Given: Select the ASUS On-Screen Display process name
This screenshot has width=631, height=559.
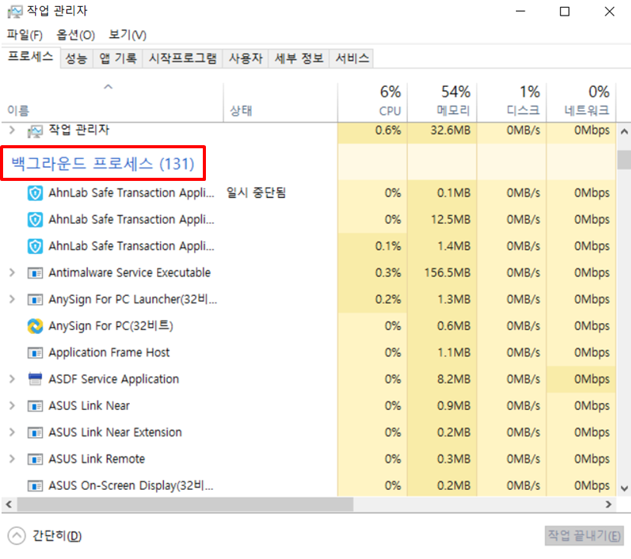Looking at the screenshot, I should tap(131, 485).
